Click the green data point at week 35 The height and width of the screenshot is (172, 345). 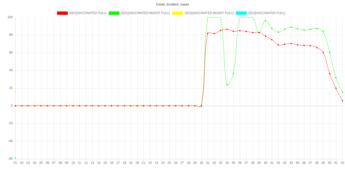[x=233, y=73]
